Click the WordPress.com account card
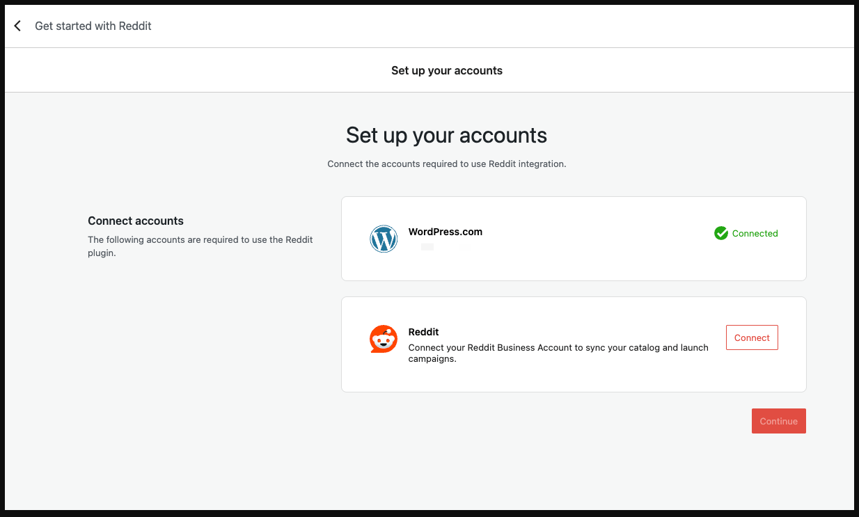Image resolution: width=859 pixels, height=517 pixels. [x=574, y=238]
